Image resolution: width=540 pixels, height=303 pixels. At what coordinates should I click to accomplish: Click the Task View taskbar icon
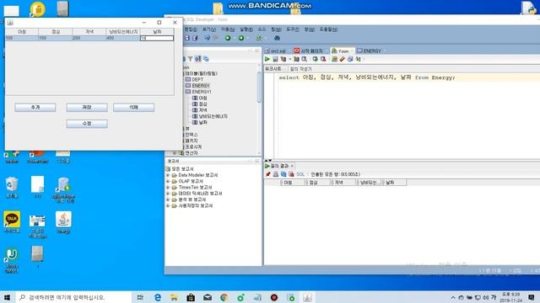click(140, 297)
